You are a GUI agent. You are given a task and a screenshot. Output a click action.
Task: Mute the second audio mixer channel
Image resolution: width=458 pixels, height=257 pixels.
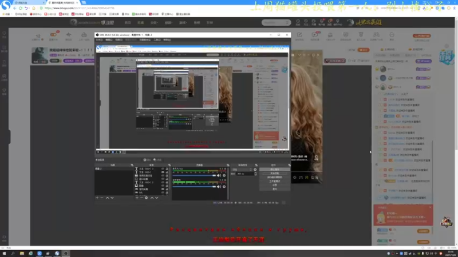[x=219, y=187]
